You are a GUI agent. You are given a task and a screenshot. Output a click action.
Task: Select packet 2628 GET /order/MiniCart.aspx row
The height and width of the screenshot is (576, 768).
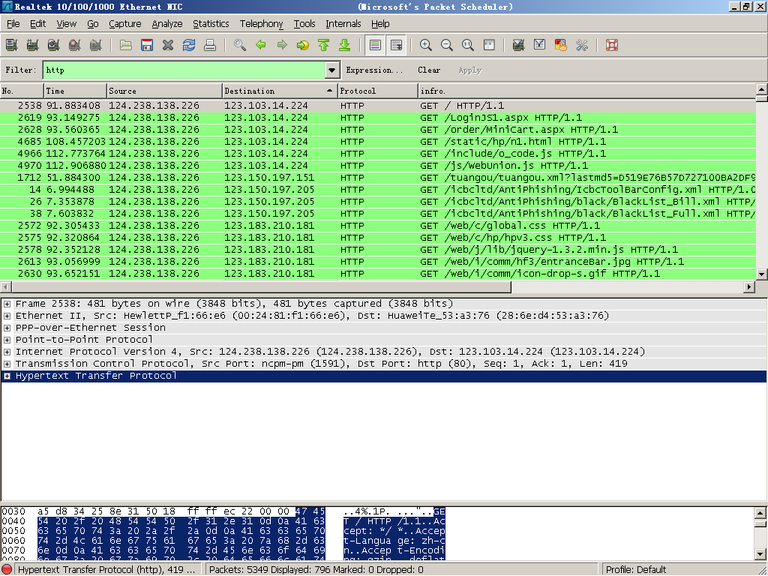coord(378,130)
